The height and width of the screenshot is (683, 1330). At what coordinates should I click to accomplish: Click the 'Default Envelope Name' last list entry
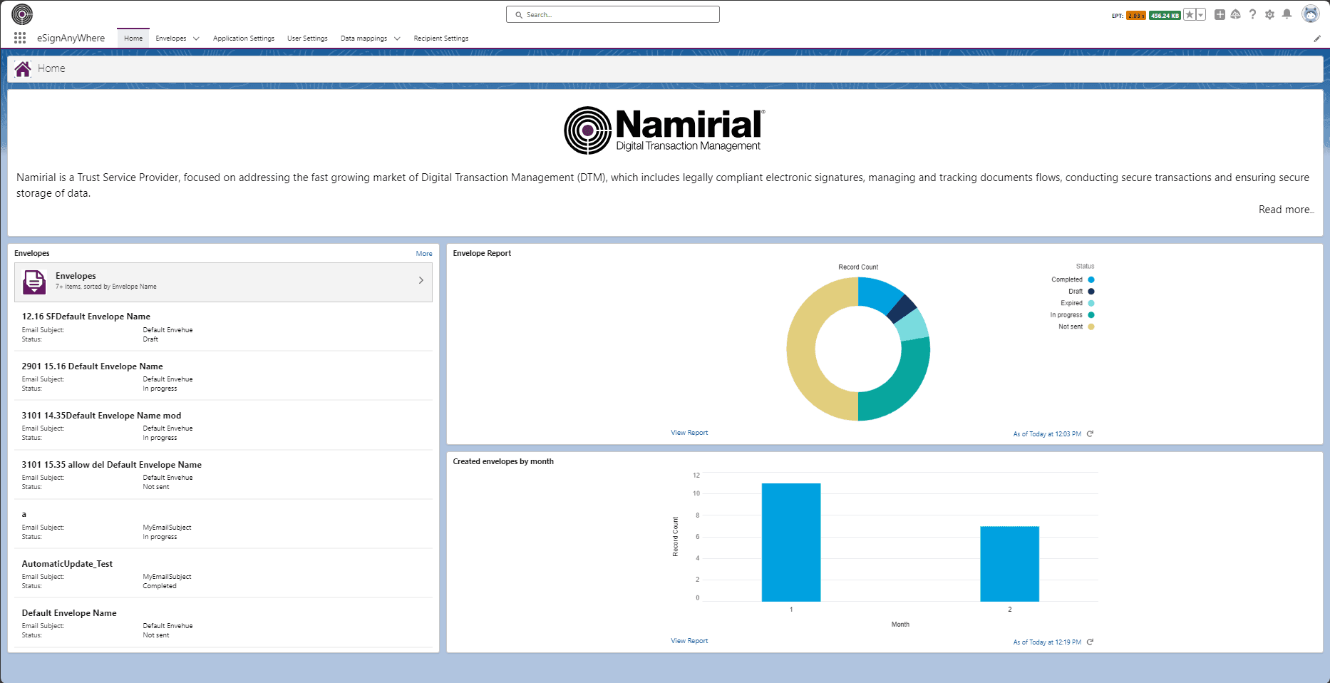[69, 613]
